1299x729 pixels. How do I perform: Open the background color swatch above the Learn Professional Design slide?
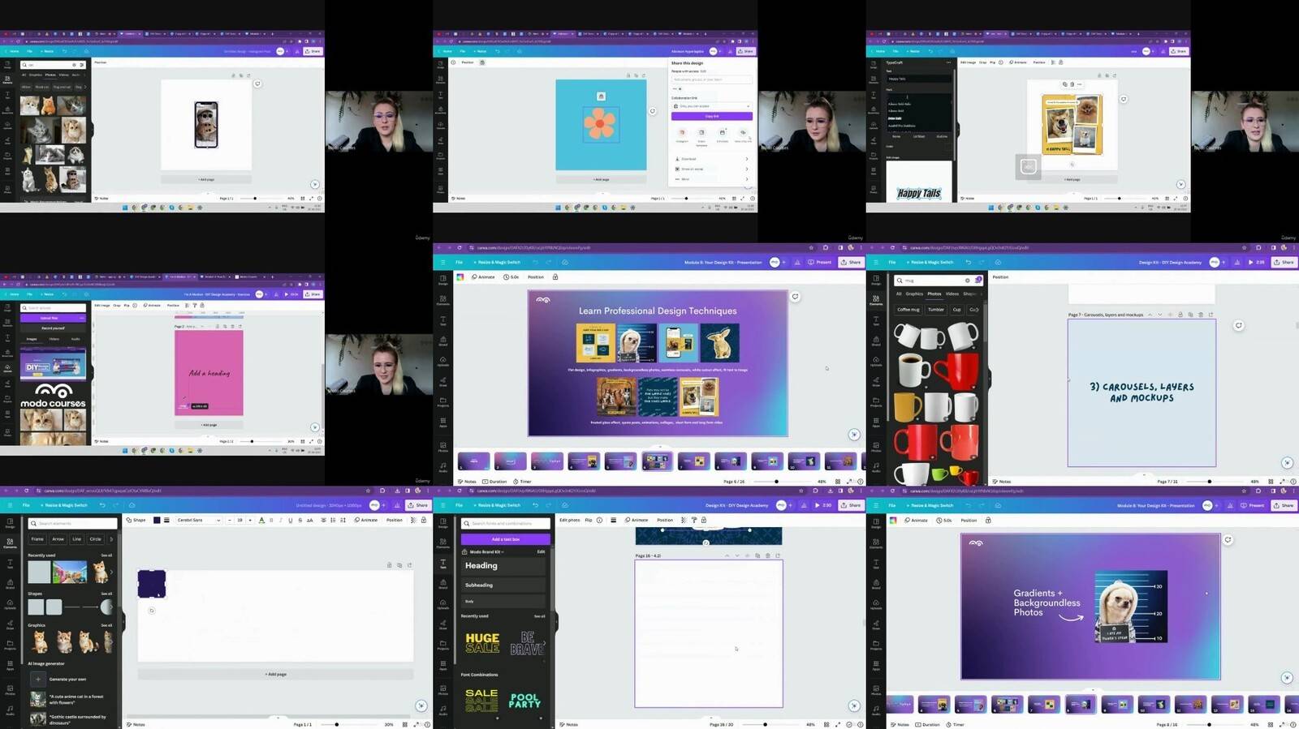(x=460, y=277)
